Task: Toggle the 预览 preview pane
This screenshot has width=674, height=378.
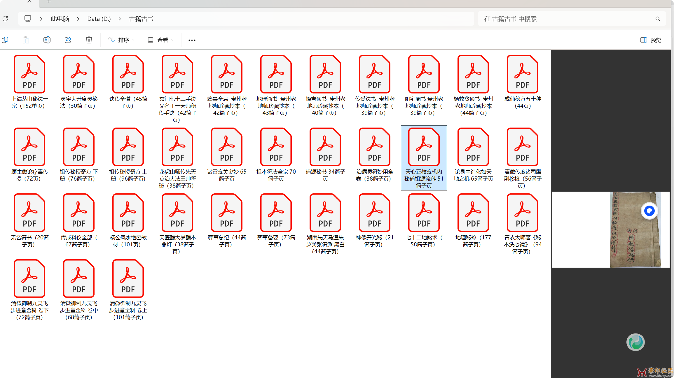Action: pyautogui.click(x=650, y=40)
